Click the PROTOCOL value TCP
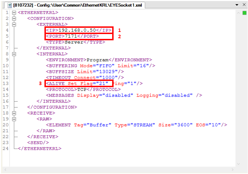The height and width of the screenshot is (174, 248). tap(82, 90)
